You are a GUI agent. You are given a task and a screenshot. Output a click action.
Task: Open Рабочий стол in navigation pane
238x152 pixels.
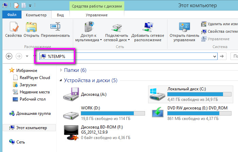click(x=33, y=99)
